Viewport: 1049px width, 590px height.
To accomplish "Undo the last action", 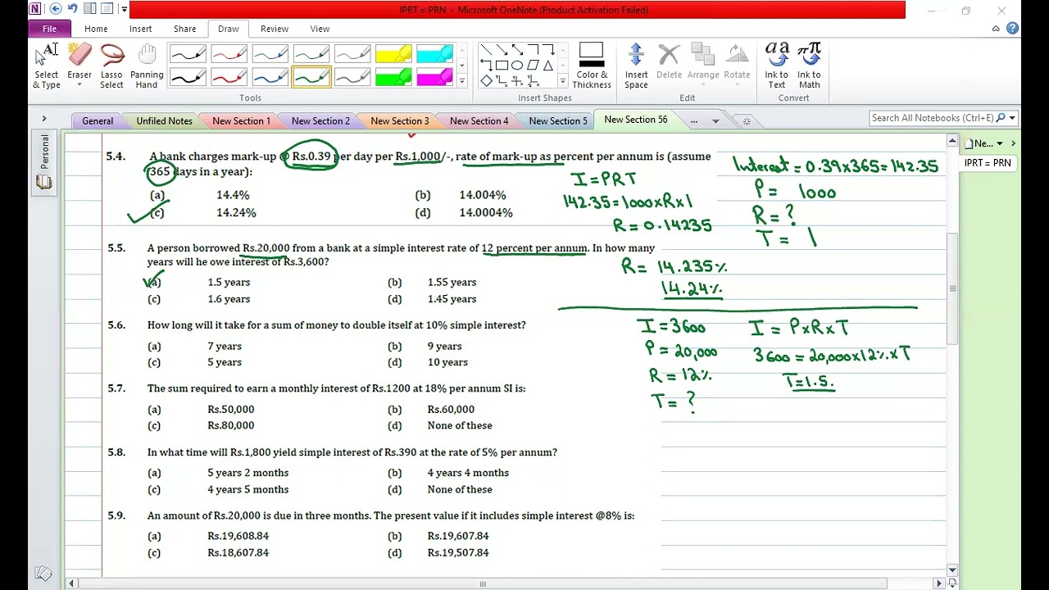I will click(73, 9).
